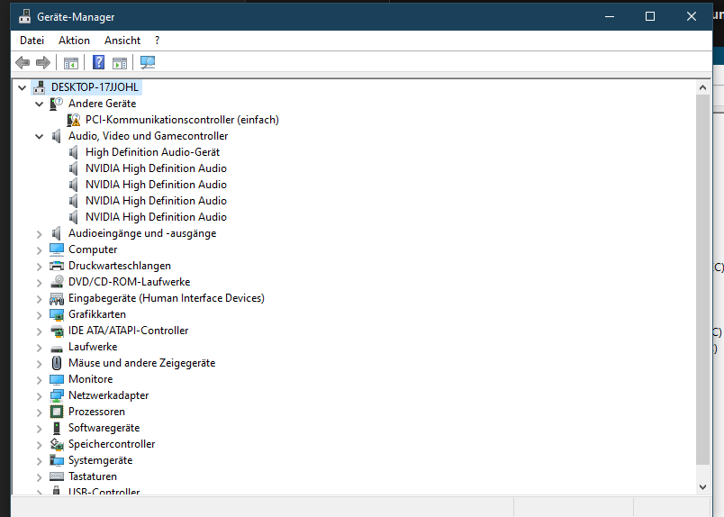Select IDE ATA/ATAPI-Controller label
Screen dimensions: 724x517
[x=129, y=331]
